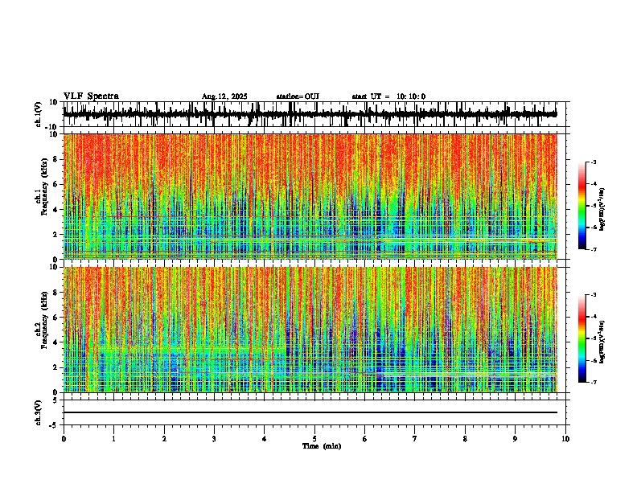637x492 pixels.
Task: Click the 'station=OUJ' label
Action: coord(298,96)
